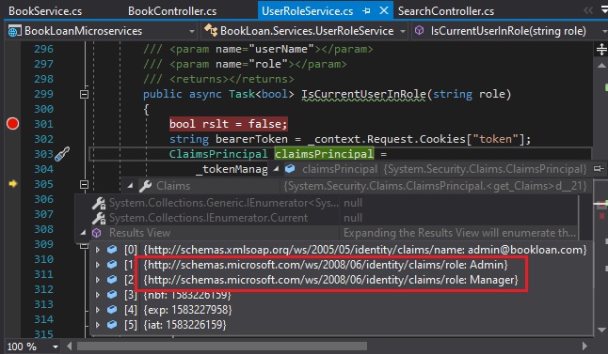The image size is (608, 354).
Task: Click the IsCurrentUserInRole method name on line 299
Action: [x=363, y=94]
